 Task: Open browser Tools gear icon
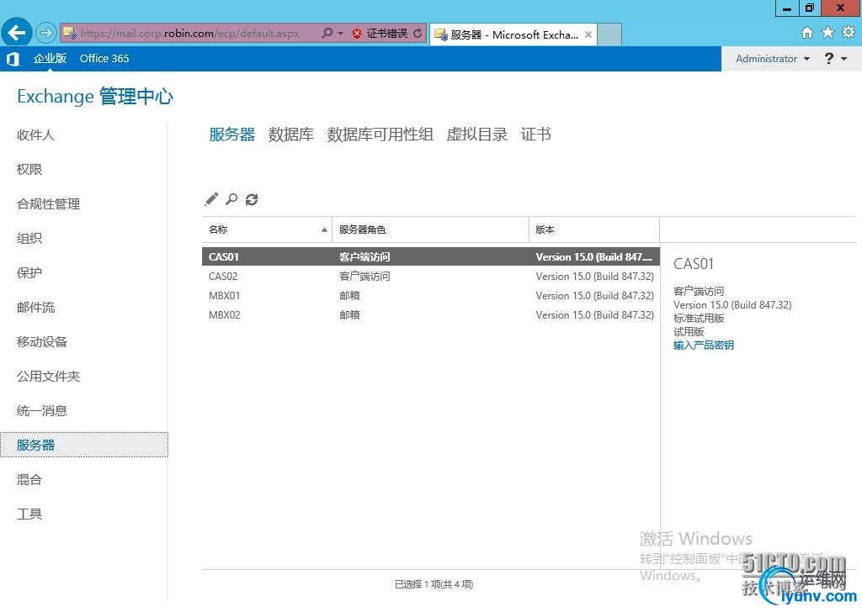[849, 33]
